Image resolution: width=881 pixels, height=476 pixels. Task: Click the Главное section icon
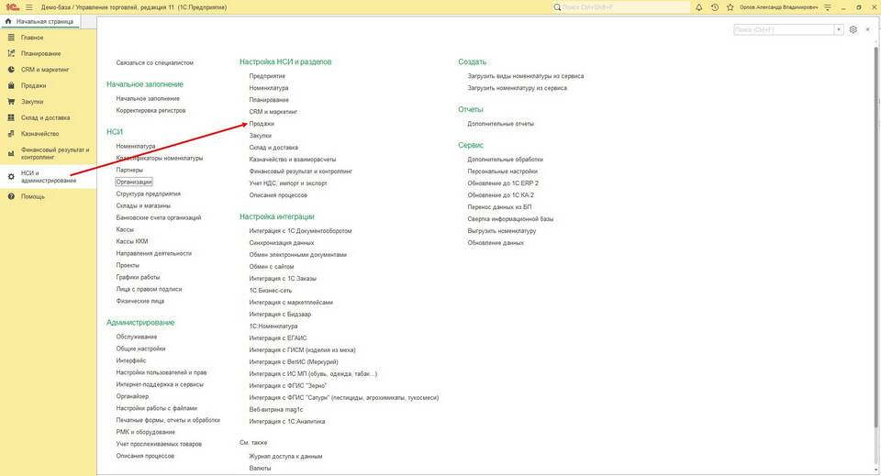(x=11, y=37)
